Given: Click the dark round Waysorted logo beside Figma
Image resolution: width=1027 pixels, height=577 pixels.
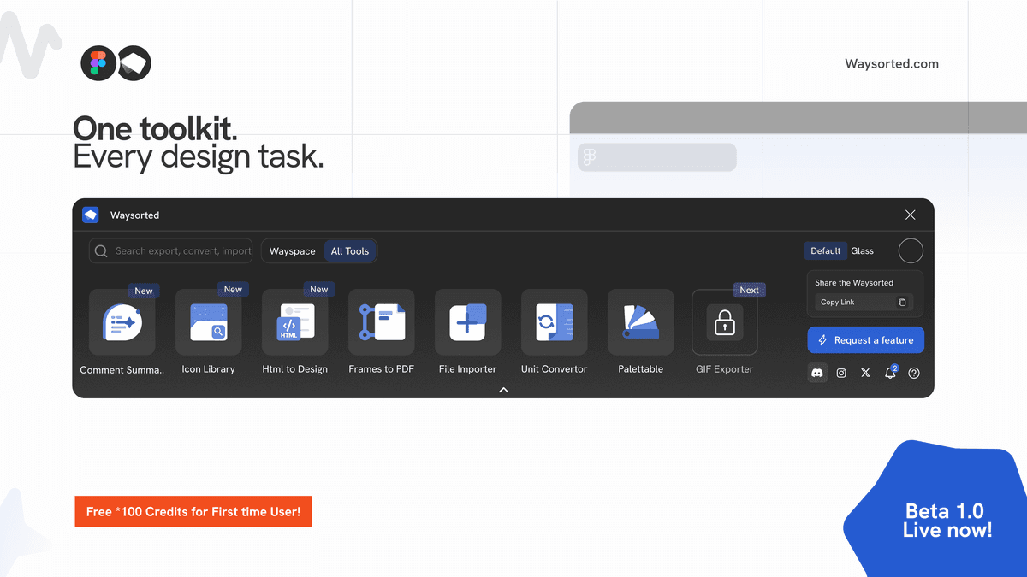Looking at the screenshot, I should (x=134, y=63).
